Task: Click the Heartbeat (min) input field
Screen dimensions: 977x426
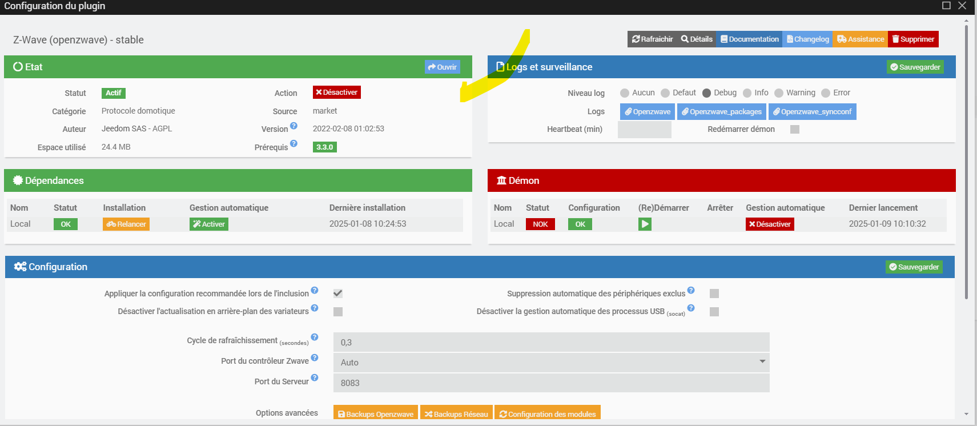Action: coord(645,130)
